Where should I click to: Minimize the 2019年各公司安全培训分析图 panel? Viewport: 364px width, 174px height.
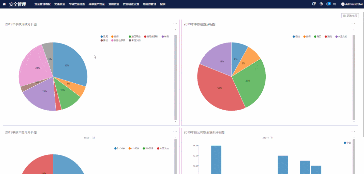352,132
